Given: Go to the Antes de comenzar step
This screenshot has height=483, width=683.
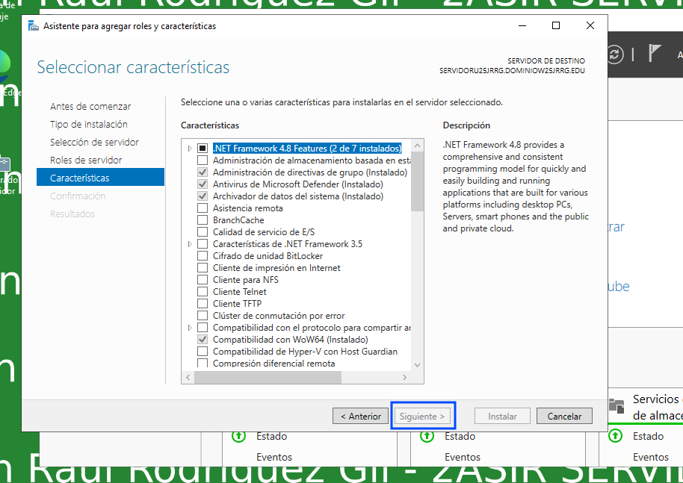Looking at the screenshot, I should 90,106.
